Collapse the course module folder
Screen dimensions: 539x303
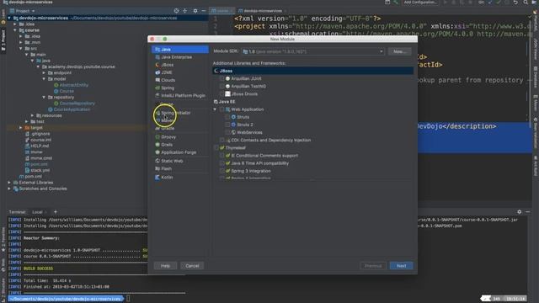pyautogui.click(x=15, y=30)
